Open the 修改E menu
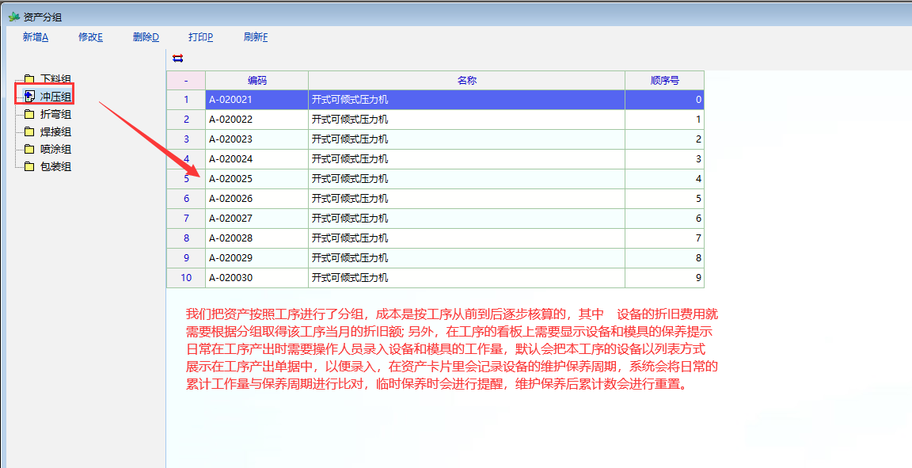 pyautogui.click(x=90, y=36)
